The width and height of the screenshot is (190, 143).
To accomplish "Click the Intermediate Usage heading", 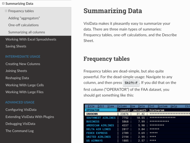I will 23,57.
